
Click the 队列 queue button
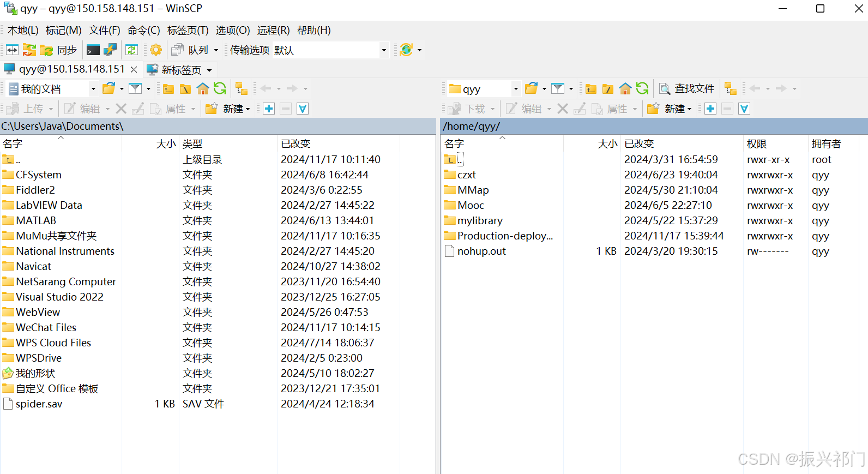coord(190,50)
